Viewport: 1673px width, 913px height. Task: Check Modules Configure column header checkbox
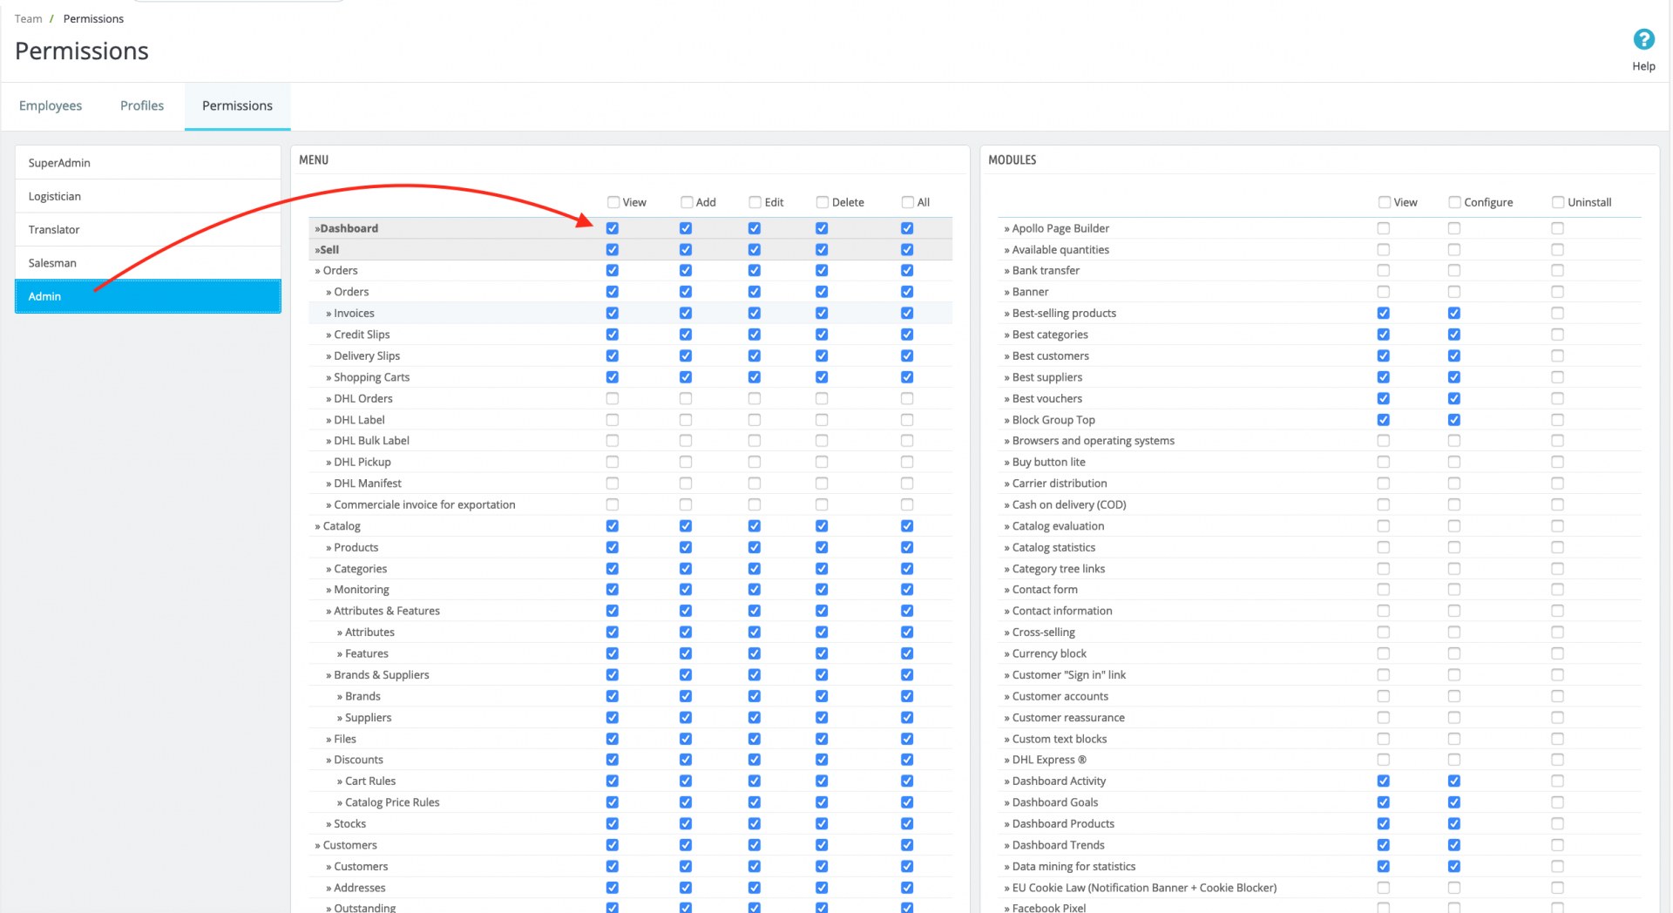coord(1454,202)
